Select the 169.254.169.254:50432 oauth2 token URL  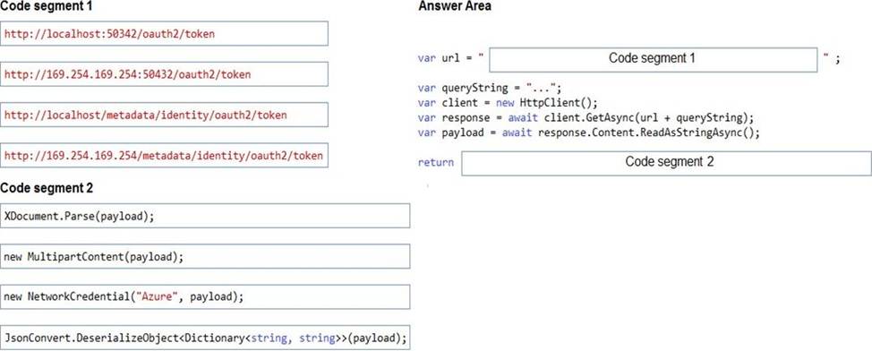pyautogui.click(x=164, y=74)
